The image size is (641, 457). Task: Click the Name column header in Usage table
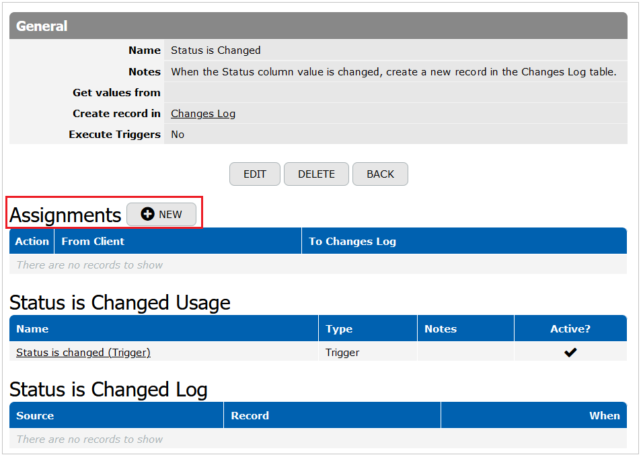164,328
